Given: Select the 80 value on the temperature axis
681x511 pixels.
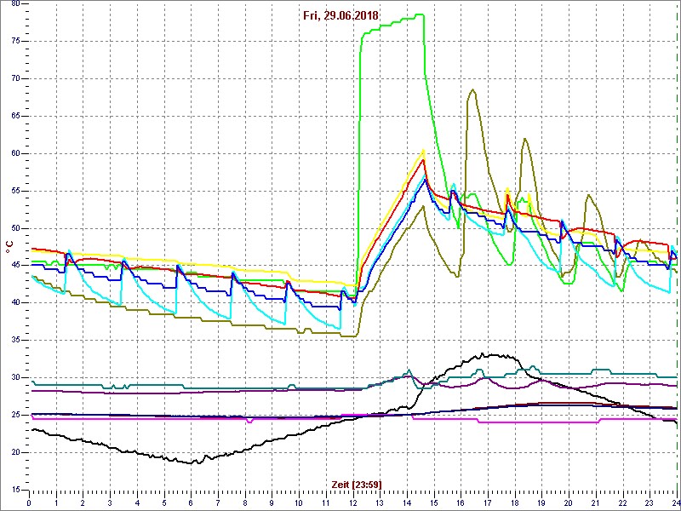Looking at the screenshot, I should tap(15, 3).
